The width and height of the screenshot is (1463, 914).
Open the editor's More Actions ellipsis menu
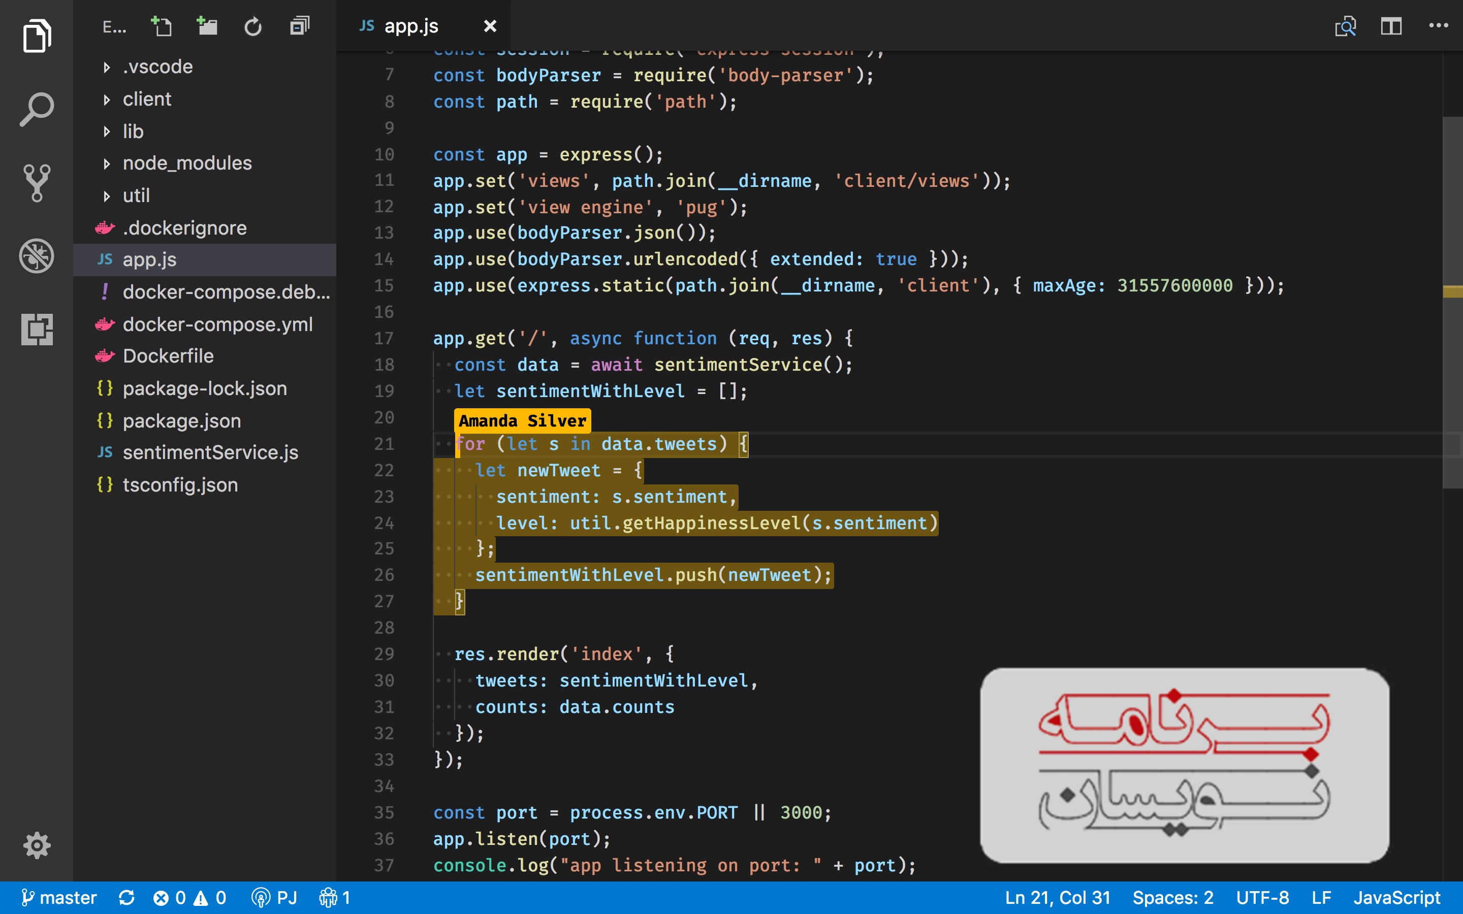pos(1438,26)
